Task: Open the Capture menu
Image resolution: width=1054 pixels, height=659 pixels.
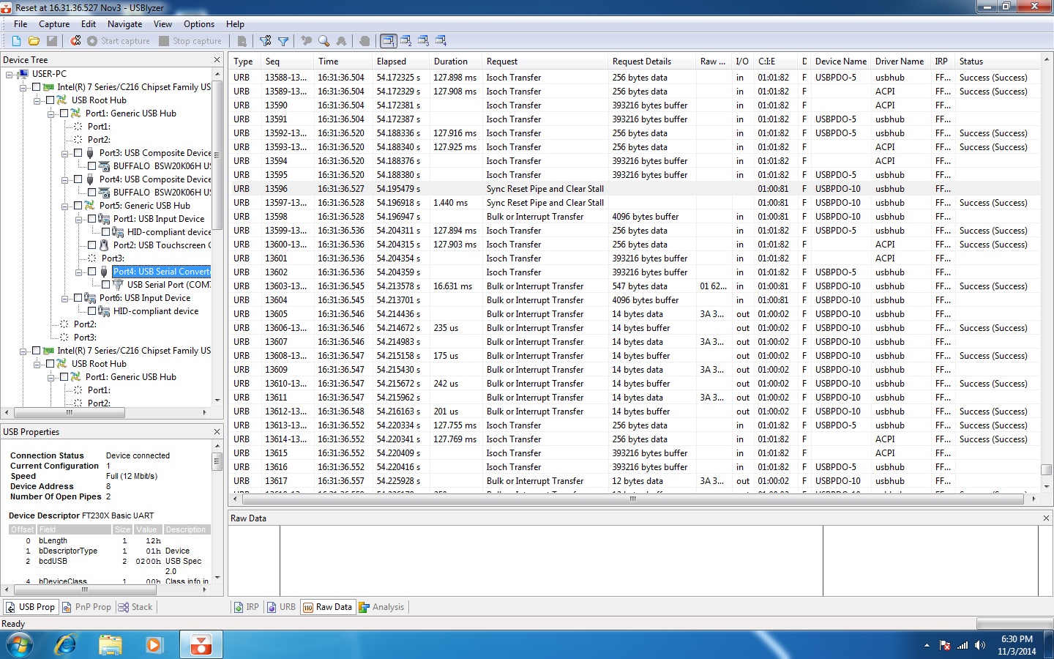Action: 54,24
